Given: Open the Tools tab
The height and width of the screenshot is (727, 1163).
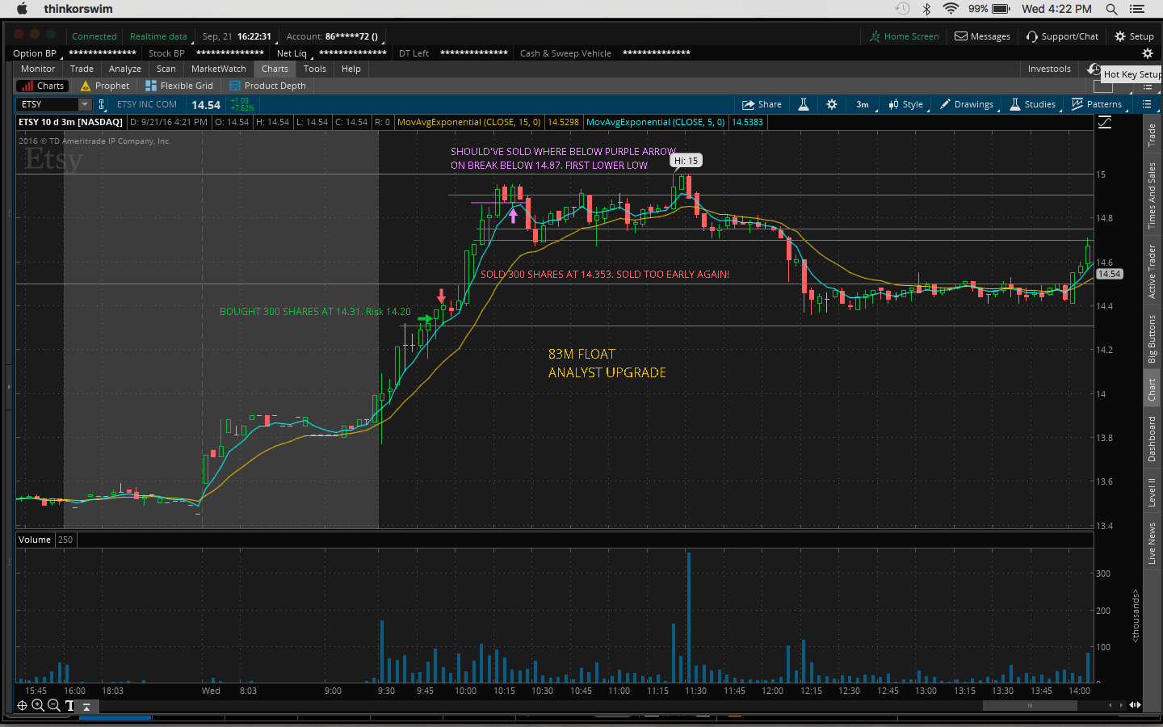Looking at the screenshot, I should pyautogui.click(x=315, y=69).
